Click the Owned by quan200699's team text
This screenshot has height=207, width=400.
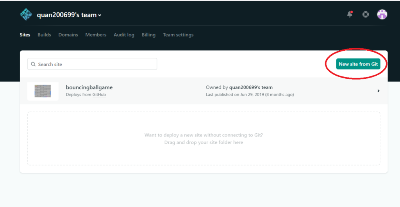(x=239, y=87)
